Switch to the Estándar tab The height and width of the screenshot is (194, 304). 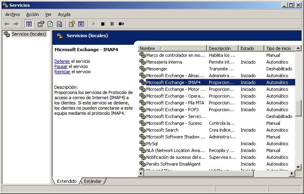(x=93, y=181)
